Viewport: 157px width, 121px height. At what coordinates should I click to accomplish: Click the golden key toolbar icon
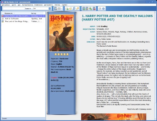point(78,9)
